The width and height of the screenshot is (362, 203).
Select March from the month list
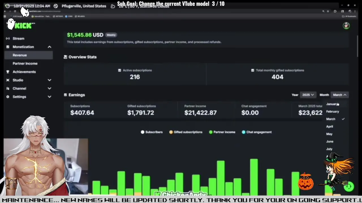click(x=336, y=119)
